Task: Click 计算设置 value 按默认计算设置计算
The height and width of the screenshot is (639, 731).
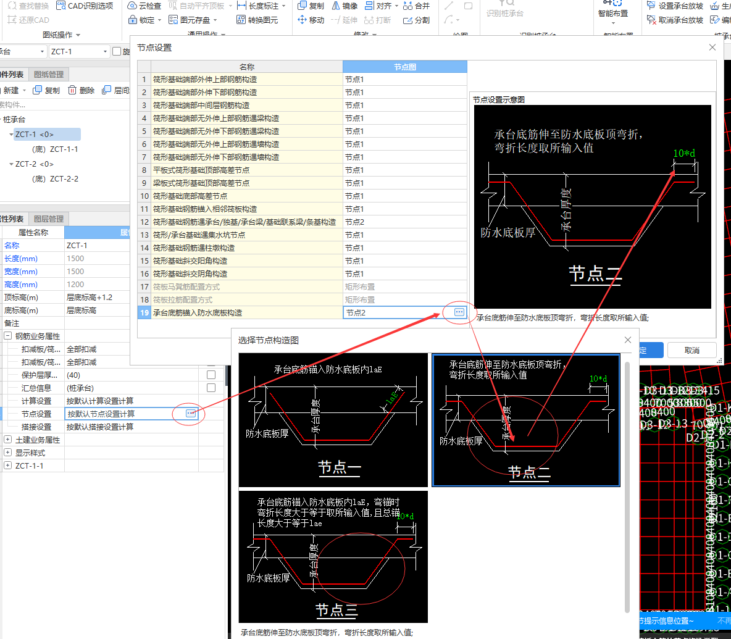Action: pyautogui.click(x=132, y=401)
